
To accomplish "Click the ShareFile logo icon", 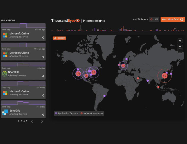I will coord(5,74).
